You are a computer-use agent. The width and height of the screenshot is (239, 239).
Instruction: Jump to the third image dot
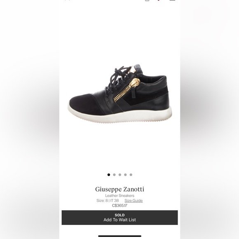click(120, 175)
